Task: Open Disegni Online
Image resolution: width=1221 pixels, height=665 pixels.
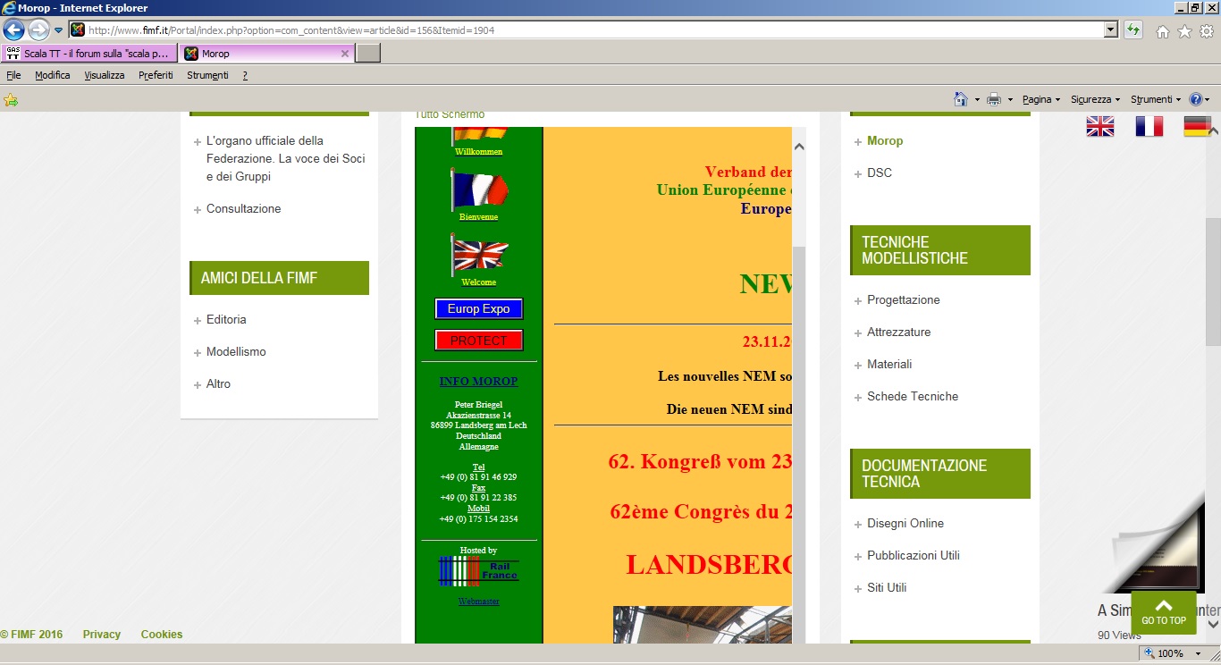Action: point(905,523)
